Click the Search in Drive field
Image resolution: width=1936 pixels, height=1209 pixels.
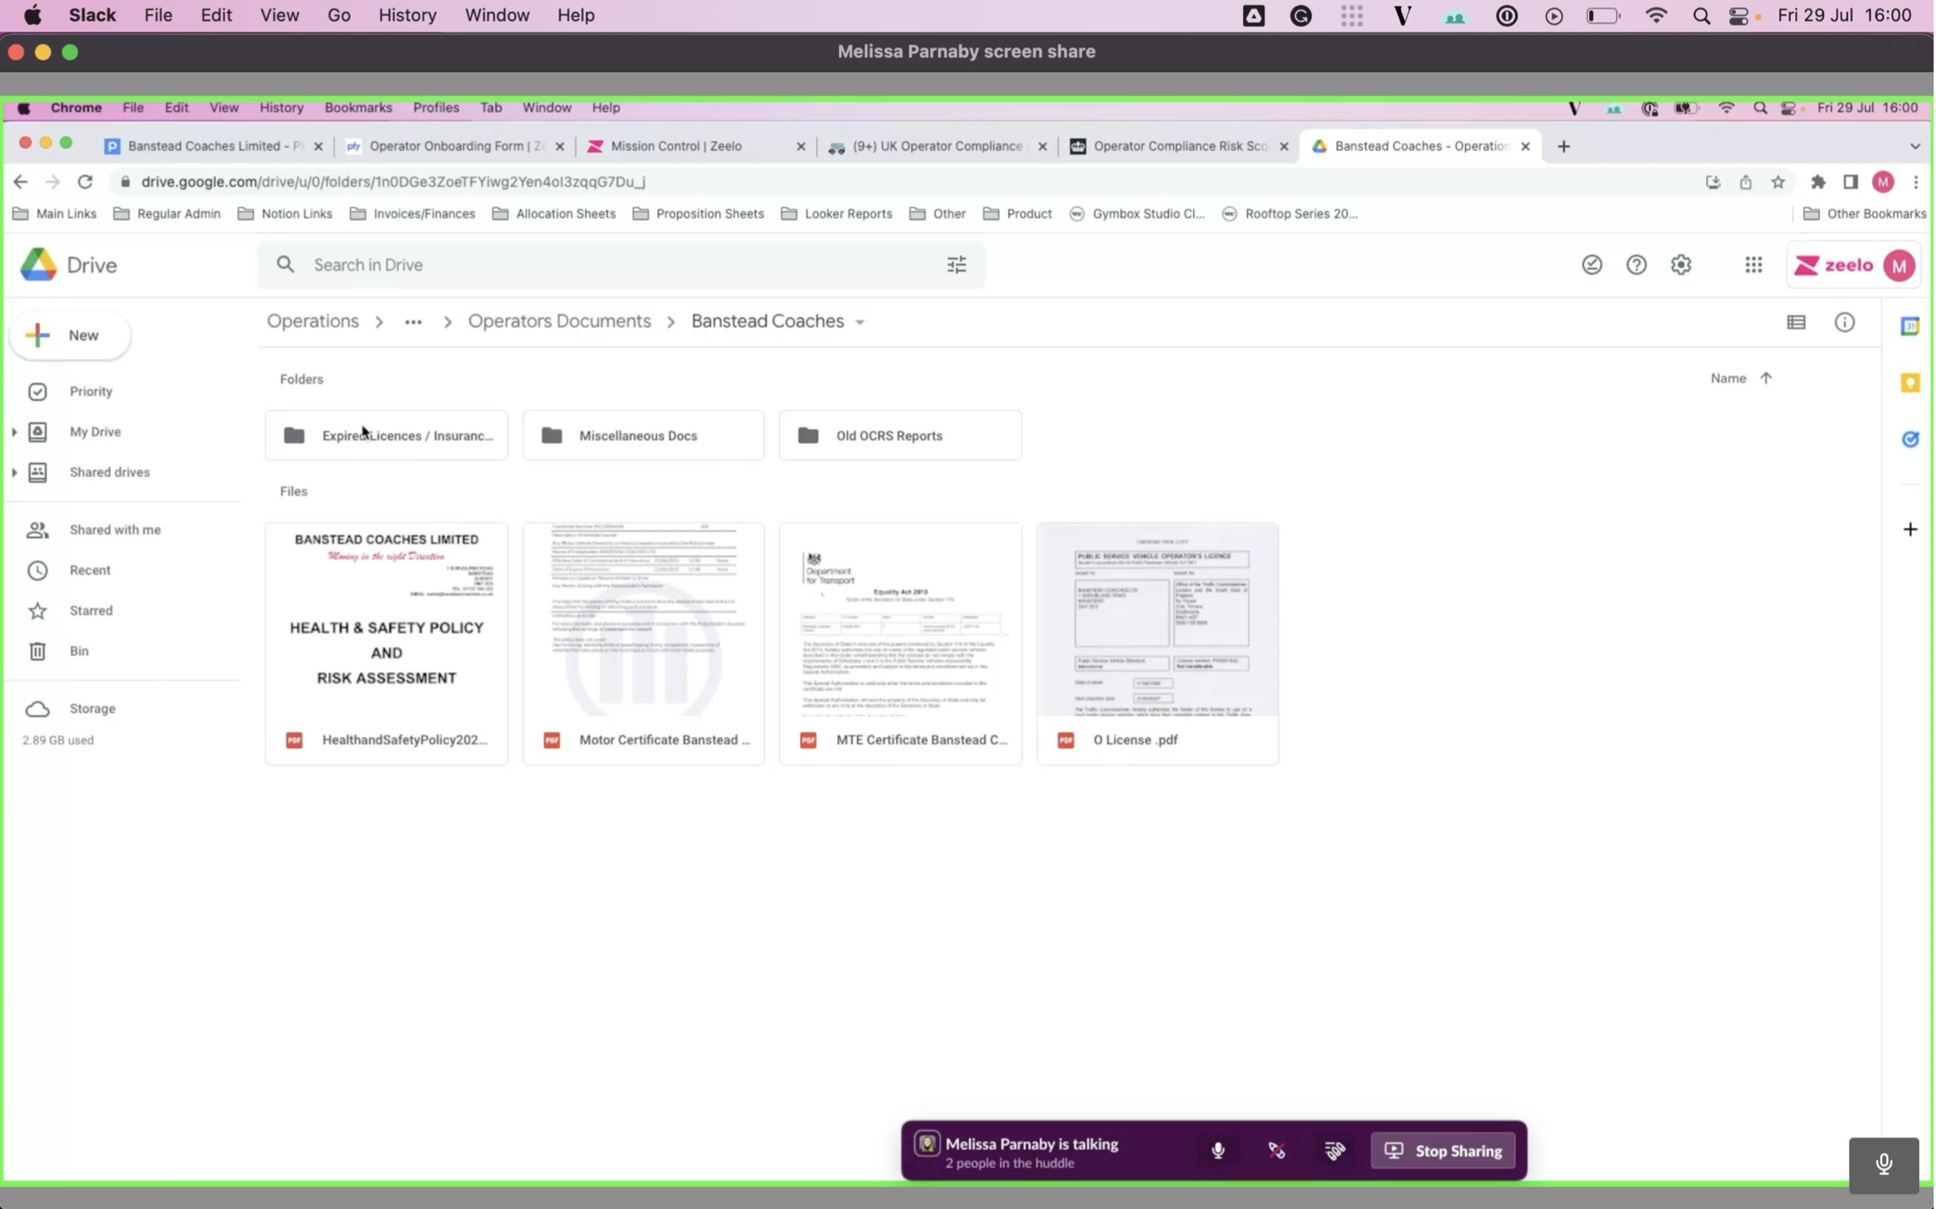621,265
